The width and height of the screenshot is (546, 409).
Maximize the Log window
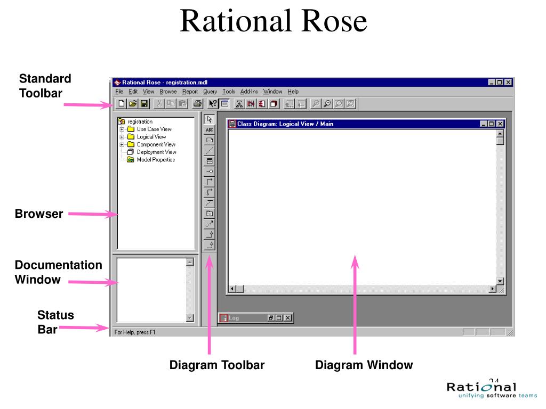tap(279, 318)
